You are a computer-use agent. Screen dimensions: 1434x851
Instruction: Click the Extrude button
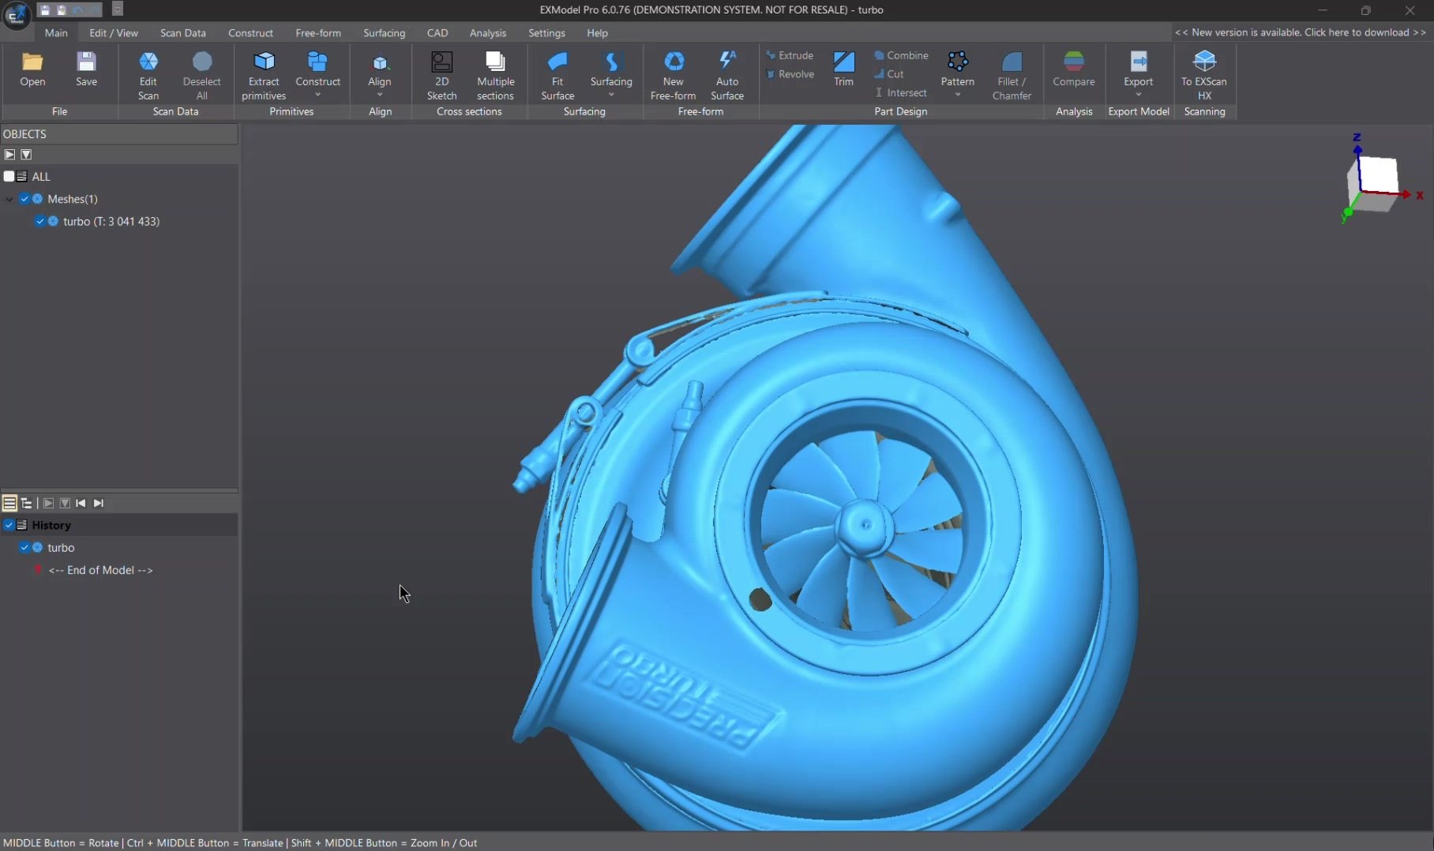[x=790, y=55]
